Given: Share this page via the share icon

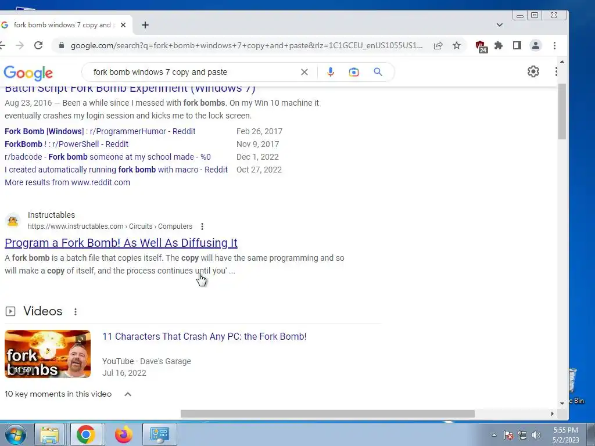Looking at the screenshot, I should 438,45.
